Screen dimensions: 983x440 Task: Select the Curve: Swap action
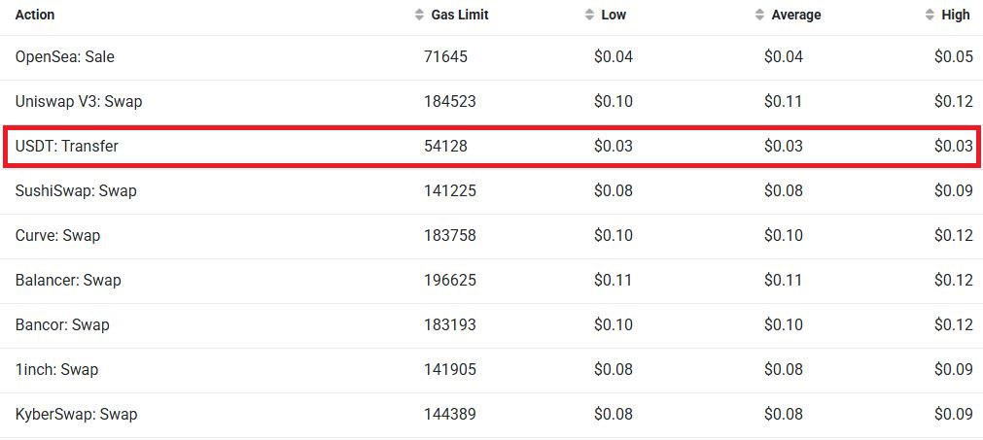(x=57, y=236)
